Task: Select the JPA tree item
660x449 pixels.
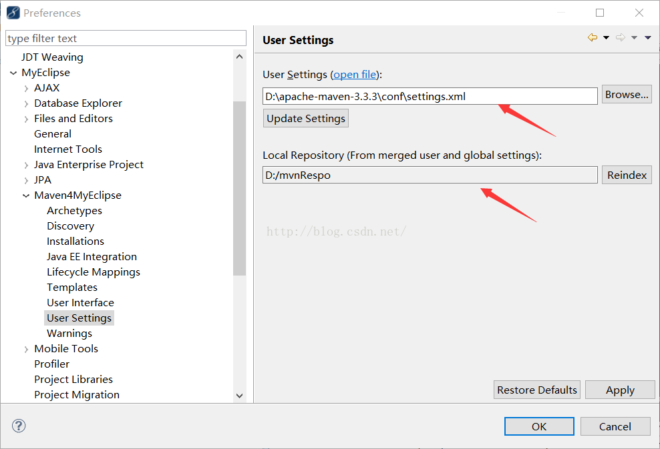Action: point(43,180)
